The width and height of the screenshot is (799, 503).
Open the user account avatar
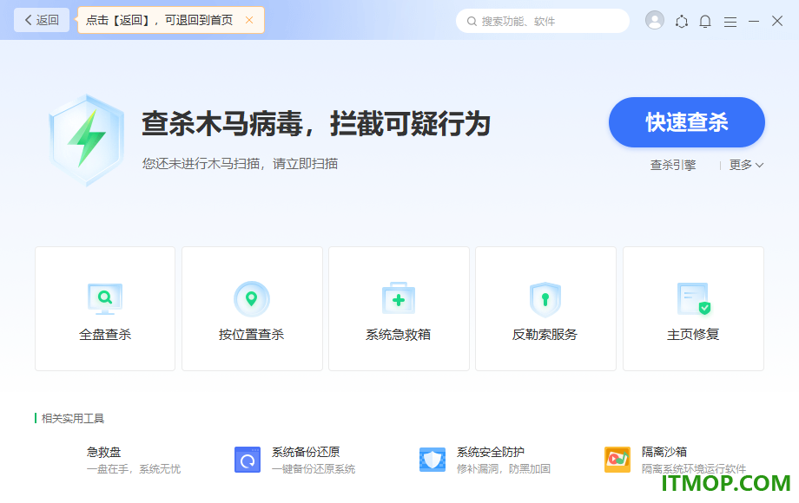click(x=654, y=20)
